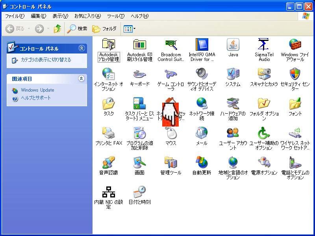Open the back button history dropdown arrow
Viewport: 315px width, 236px height.
[29, 29]
